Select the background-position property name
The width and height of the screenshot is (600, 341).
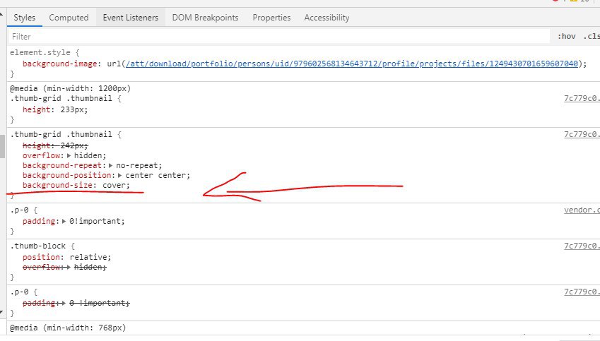[x=67, y=176]
